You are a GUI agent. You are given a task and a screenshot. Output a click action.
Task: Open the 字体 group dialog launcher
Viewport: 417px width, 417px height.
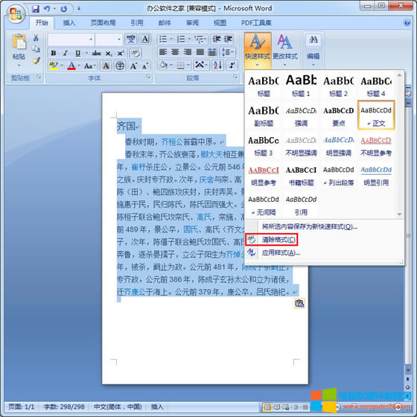[148, 77]
